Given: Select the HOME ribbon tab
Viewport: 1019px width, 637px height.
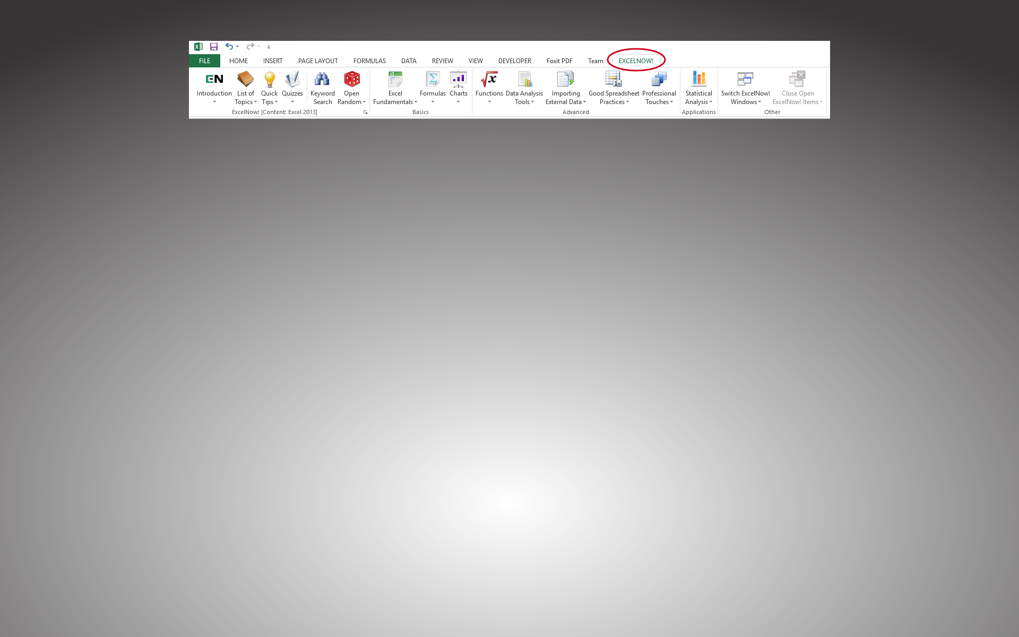Looking at the screenshot, I should [238, 61].
